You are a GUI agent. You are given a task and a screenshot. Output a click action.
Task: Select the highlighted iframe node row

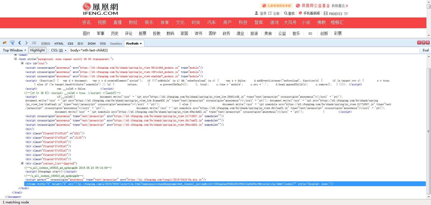click(225, 184)
